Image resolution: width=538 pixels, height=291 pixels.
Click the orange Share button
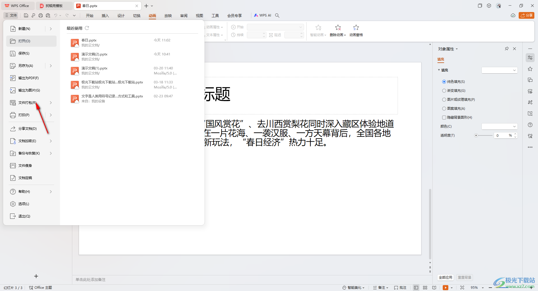[x=526, y=15]
